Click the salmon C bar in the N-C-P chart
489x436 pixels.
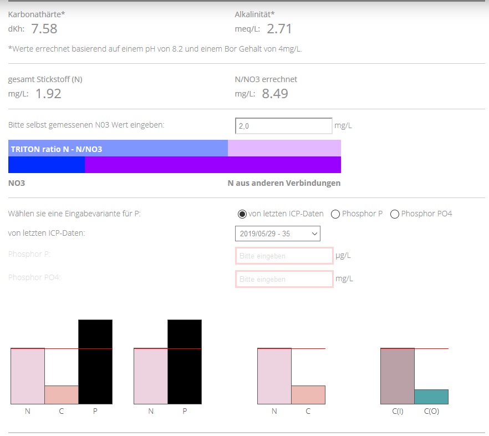coord(62,394)
